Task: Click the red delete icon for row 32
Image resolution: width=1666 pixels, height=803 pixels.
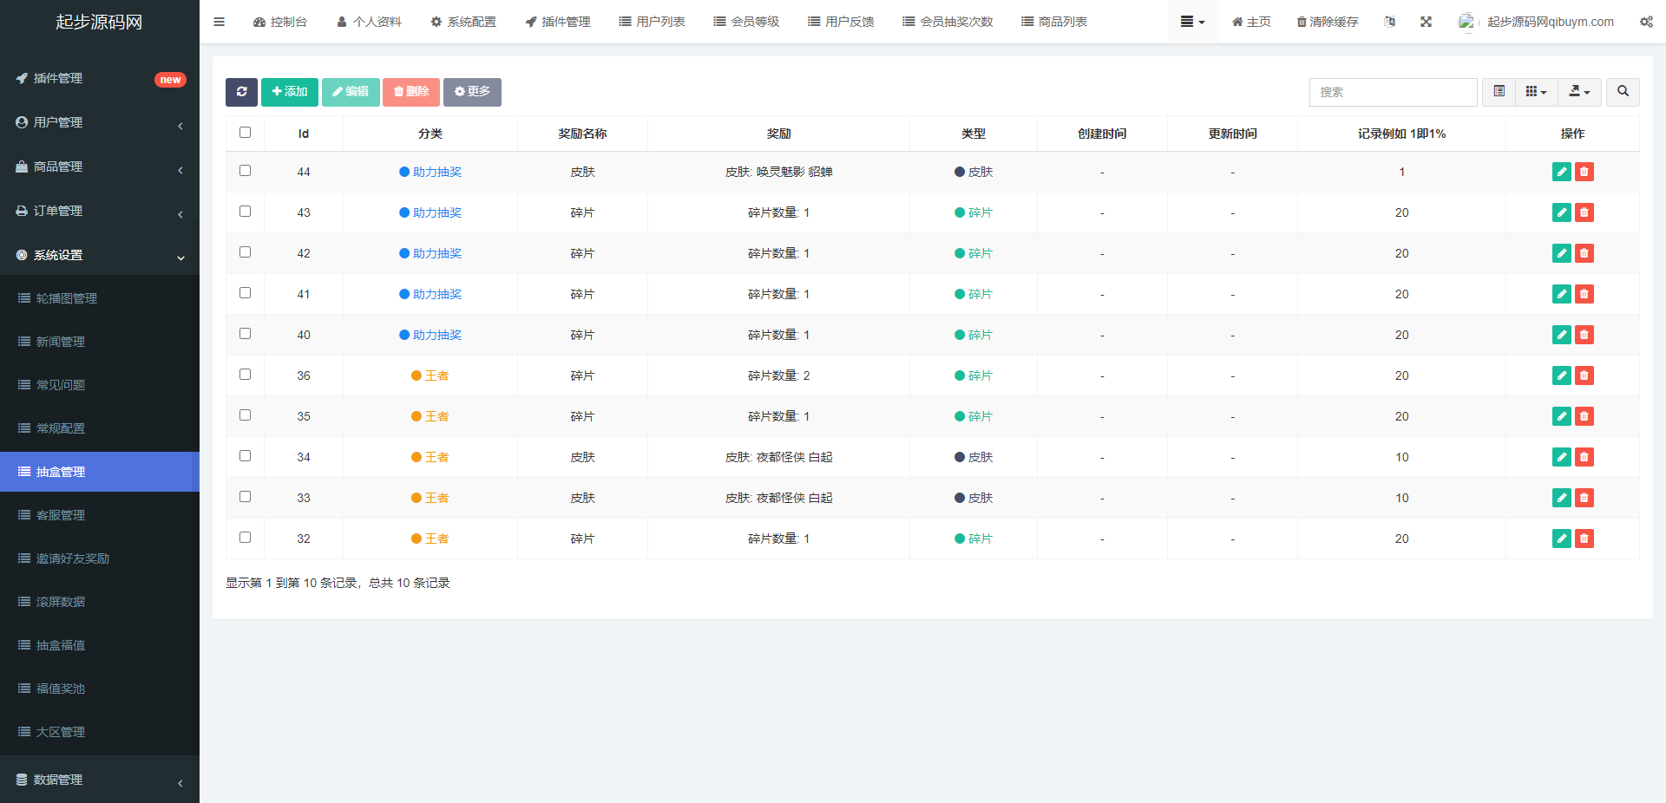Action: click(x=1584, y=539)
